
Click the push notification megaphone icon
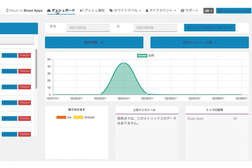coord(82,11)
